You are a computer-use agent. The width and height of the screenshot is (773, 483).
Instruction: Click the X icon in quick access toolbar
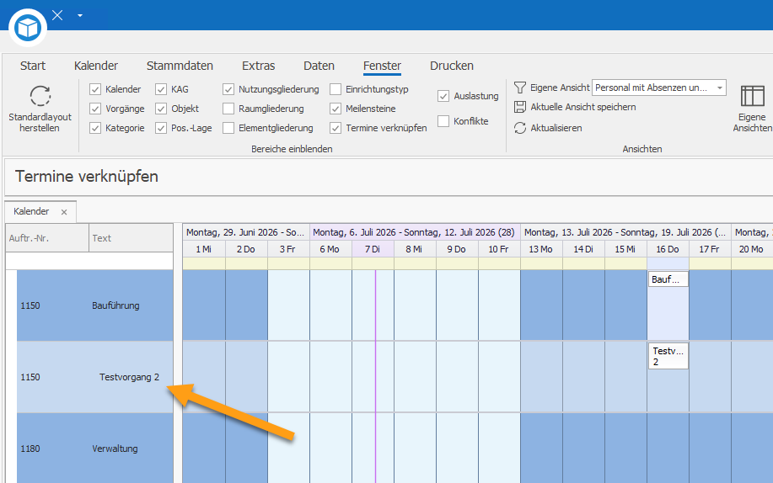(57, 15)
